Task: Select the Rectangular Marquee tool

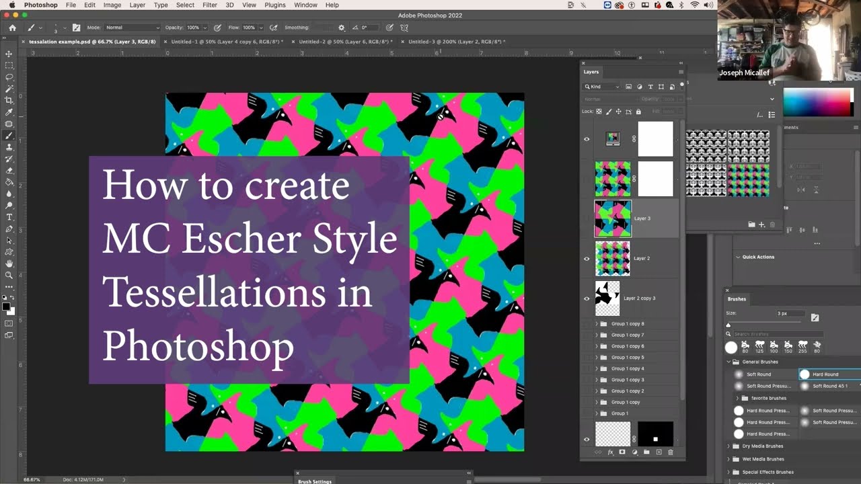Action: coord(9,65)
